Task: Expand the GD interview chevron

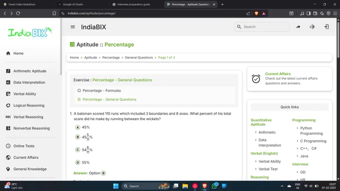Action: pos(297,172)
